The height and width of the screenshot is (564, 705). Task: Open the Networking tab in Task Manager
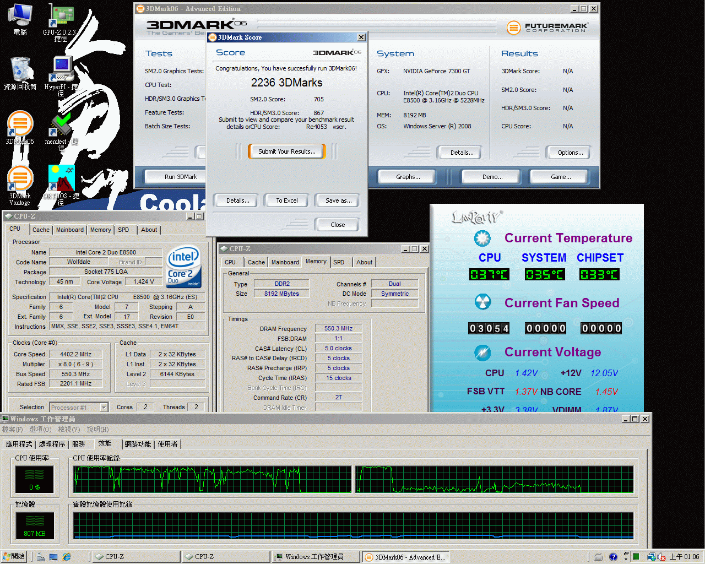138,444
